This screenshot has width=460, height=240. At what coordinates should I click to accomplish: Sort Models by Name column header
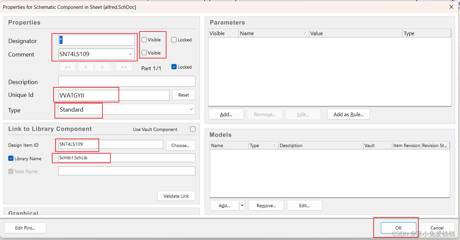point(229,145)
